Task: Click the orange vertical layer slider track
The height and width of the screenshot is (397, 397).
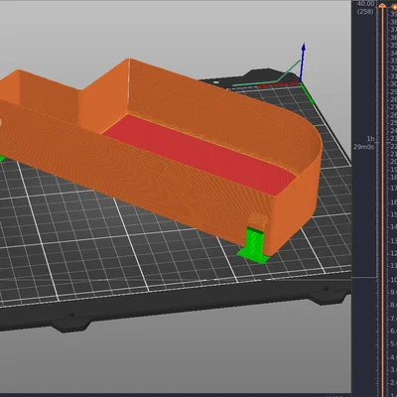Action: tap(382, 201)
